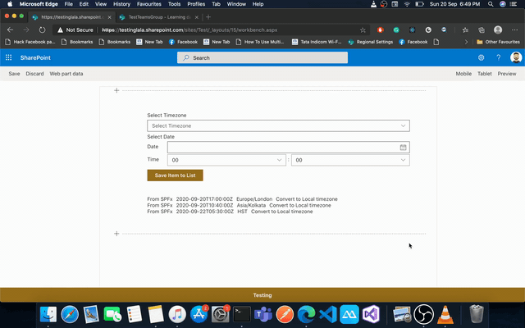Open the SharePoint account profile picture

tap(516, 57)
